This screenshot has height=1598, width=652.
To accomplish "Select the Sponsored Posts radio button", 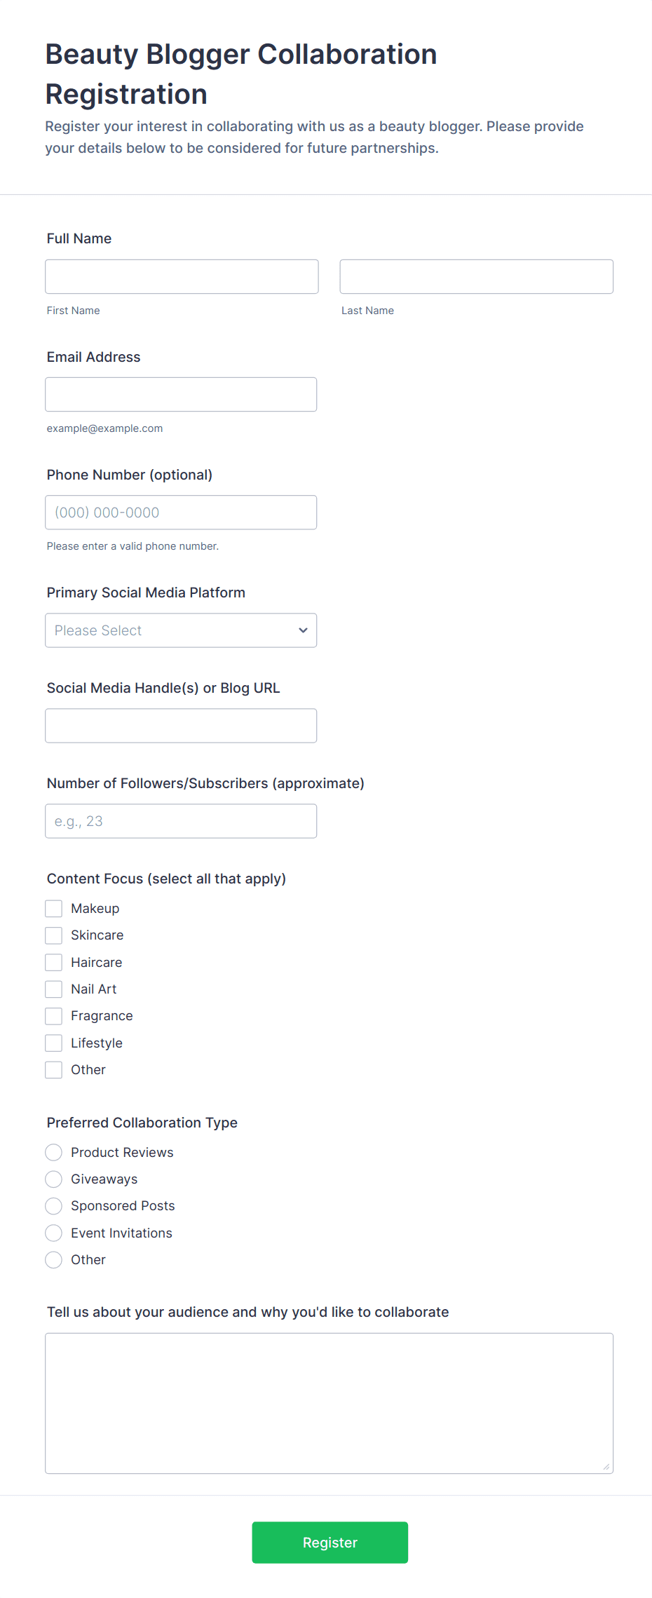I will tap(53, 1205).
